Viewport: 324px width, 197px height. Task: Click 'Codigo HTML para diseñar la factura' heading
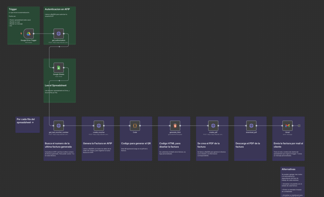pyautogui.click(x=170, y=145)
